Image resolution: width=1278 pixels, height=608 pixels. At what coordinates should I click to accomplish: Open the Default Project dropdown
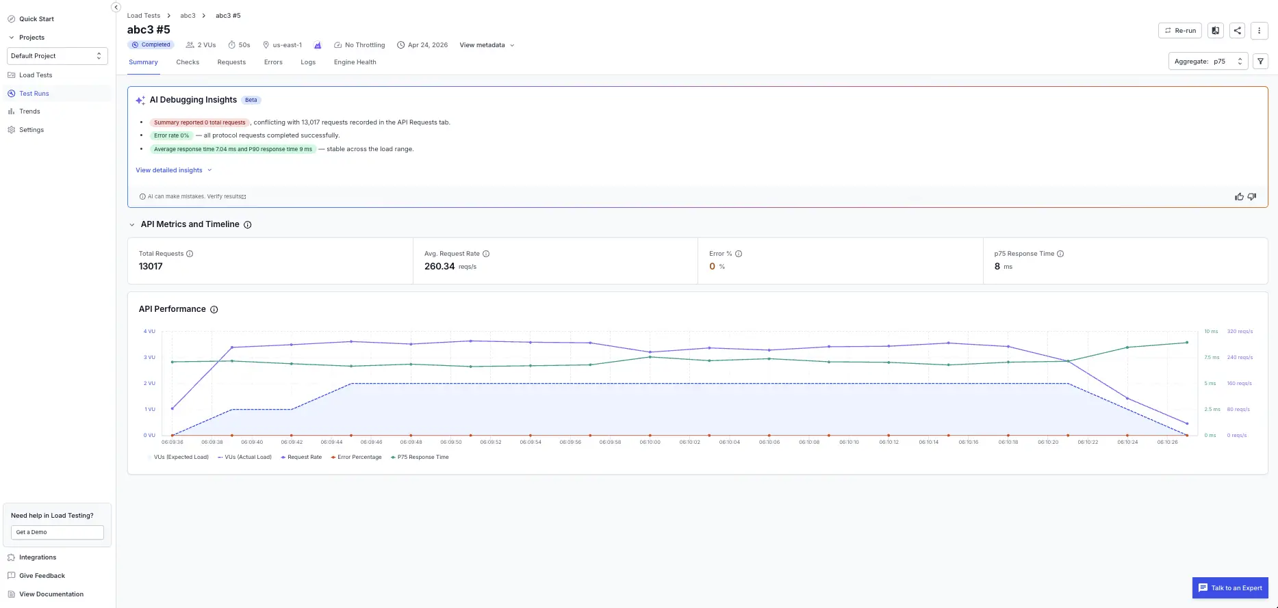click(x=57, y=56)
